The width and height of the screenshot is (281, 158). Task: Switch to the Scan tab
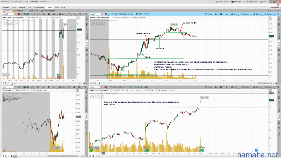pyautogui.click(x=29, y=8)
